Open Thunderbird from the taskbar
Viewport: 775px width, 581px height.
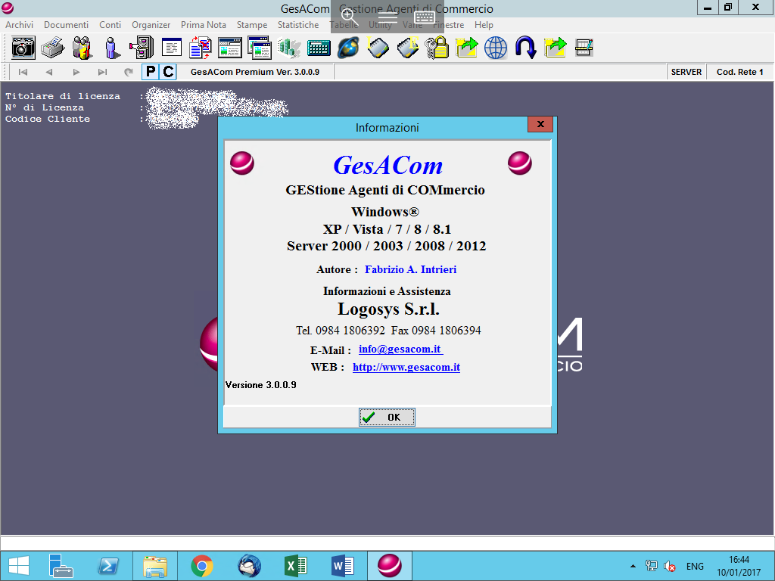click(249, 566)
